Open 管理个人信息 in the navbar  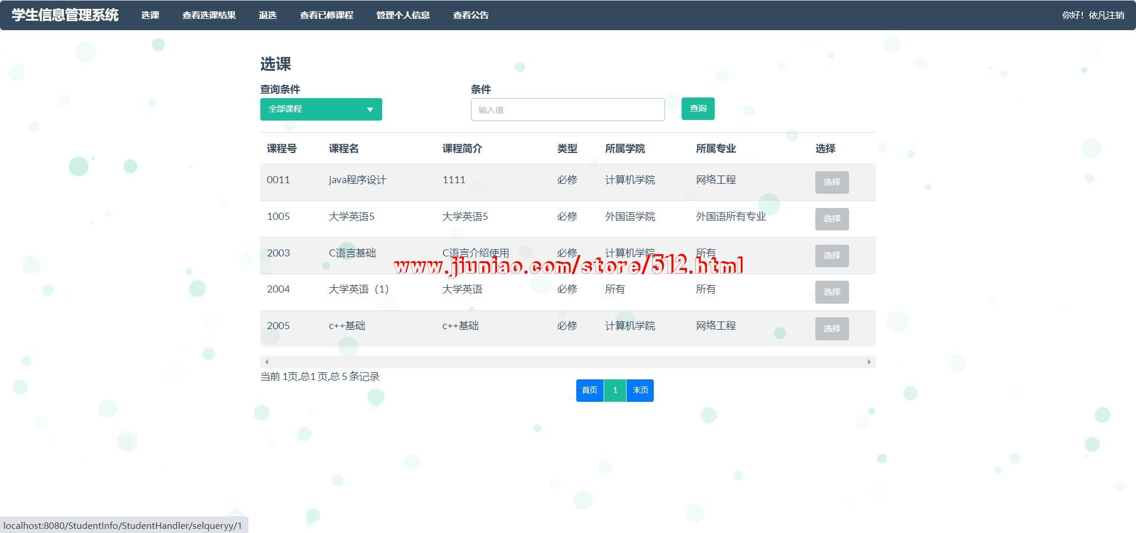tap(403, 15)
